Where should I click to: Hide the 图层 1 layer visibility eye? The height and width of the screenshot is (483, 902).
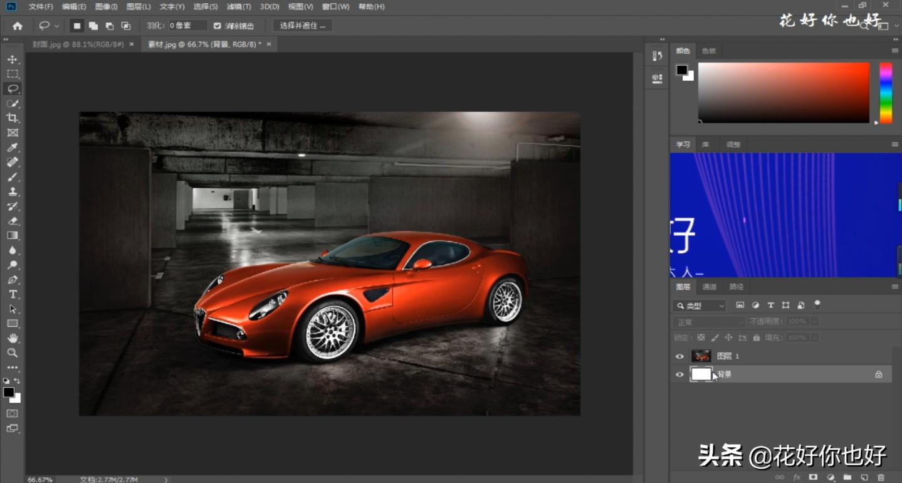point(679,356)
